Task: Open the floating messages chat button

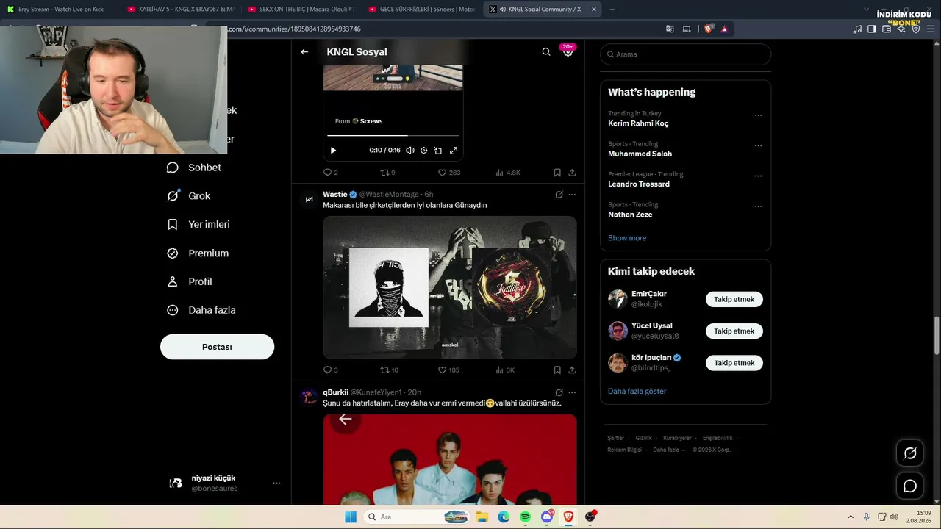Action: point(910,486)
